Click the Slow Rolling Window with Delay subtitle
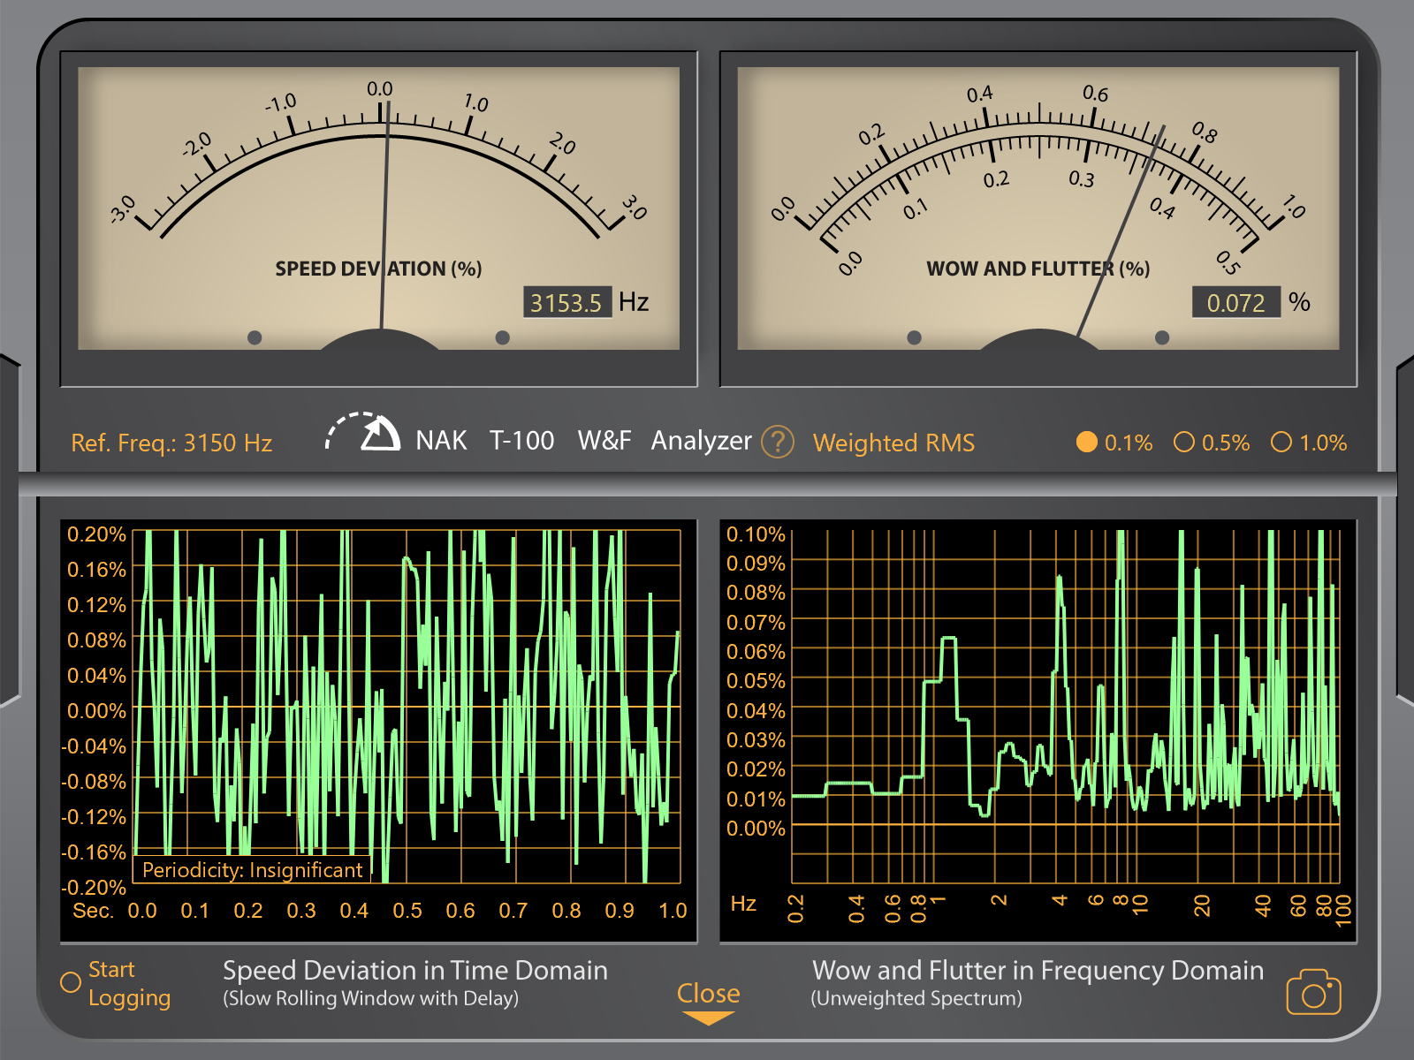The width and height of the screenshot is (1414, 1060). coord(370,998)
